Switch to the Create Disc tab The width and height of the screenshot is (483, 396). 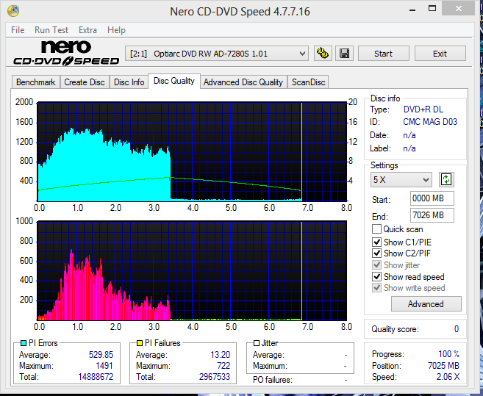[x=85, y=82]
